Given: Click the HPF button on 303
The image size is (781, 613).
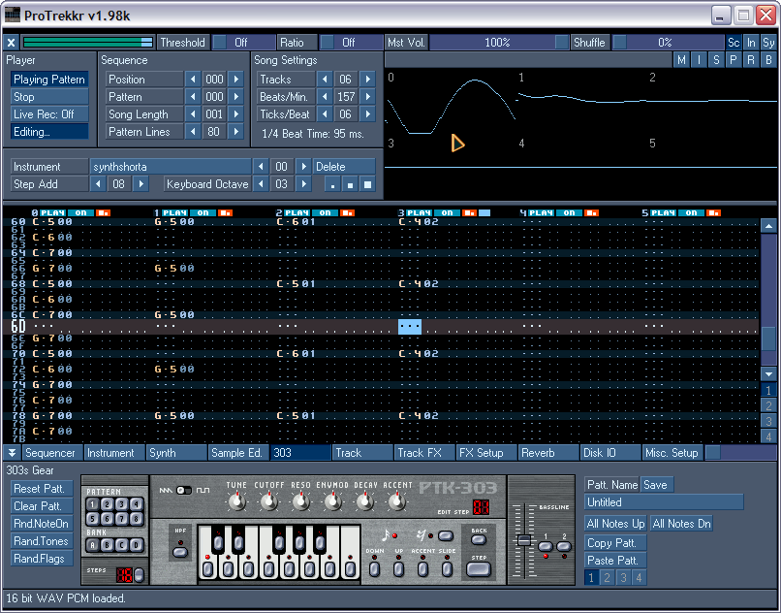Looking at the screenshot, I should [x=180, y=552].
